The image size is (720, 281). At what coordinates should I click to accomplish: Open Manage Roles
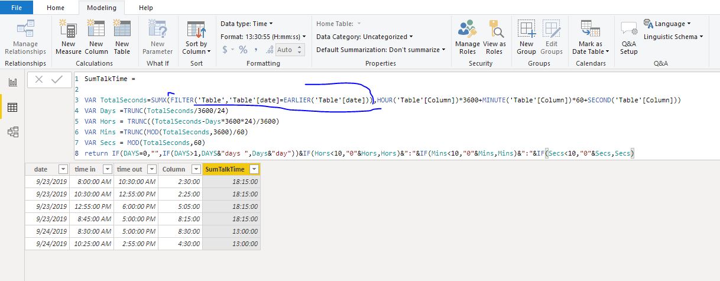[468, 37]
